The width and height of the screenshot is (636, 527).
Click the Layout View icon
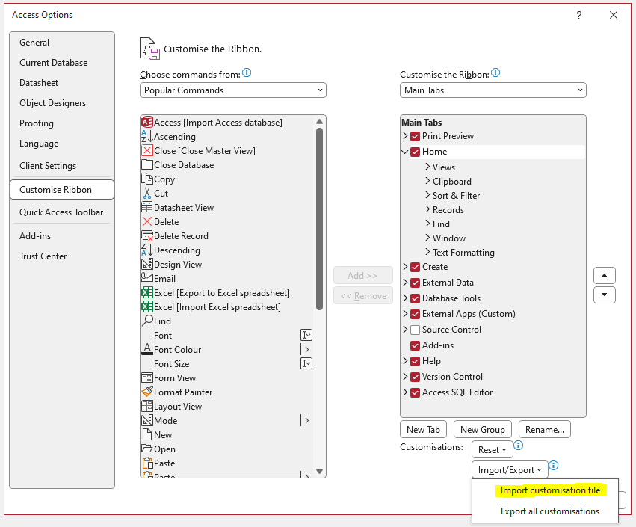(x=146, y=406)
